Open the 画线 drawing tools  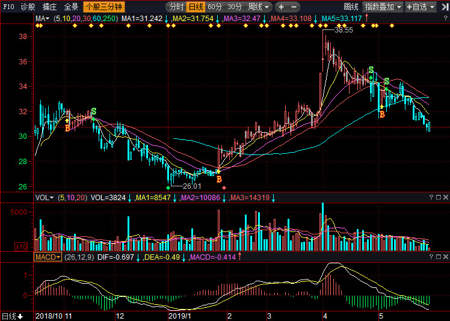[x=351, y=7]
